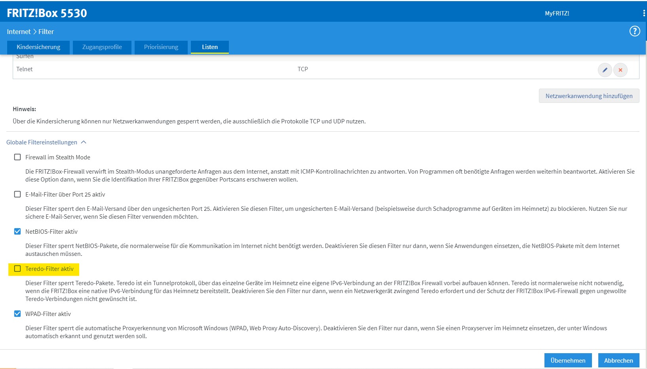Screen dimensions: 647x369
Task: Click the Teredo-Filter aktiv label
Action: [49, 269]
